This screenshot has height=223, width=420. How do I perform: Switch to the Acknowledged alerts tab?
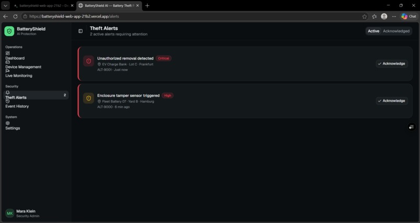(396, 31)
